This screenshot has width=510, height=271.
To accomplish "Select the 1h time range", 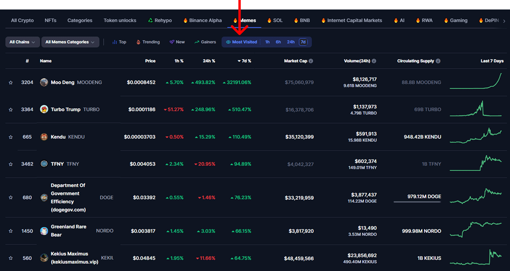I will [x=267, y=42].
